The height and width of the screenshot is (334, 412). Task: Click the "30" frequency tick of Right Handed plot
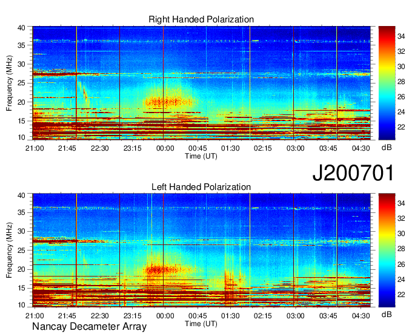(x=21, y=64)
